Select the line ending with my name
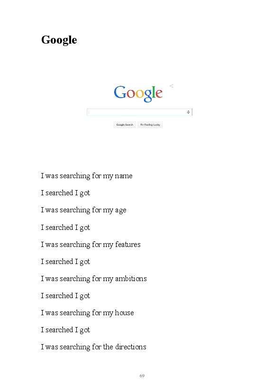The height and width of the screenshot is (392, 280). tap(87, 176)
